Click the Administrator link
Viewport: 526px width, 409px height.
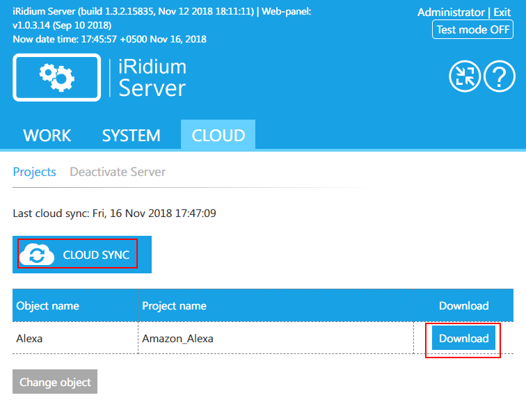pyautogui.click(x=450, y=13)
